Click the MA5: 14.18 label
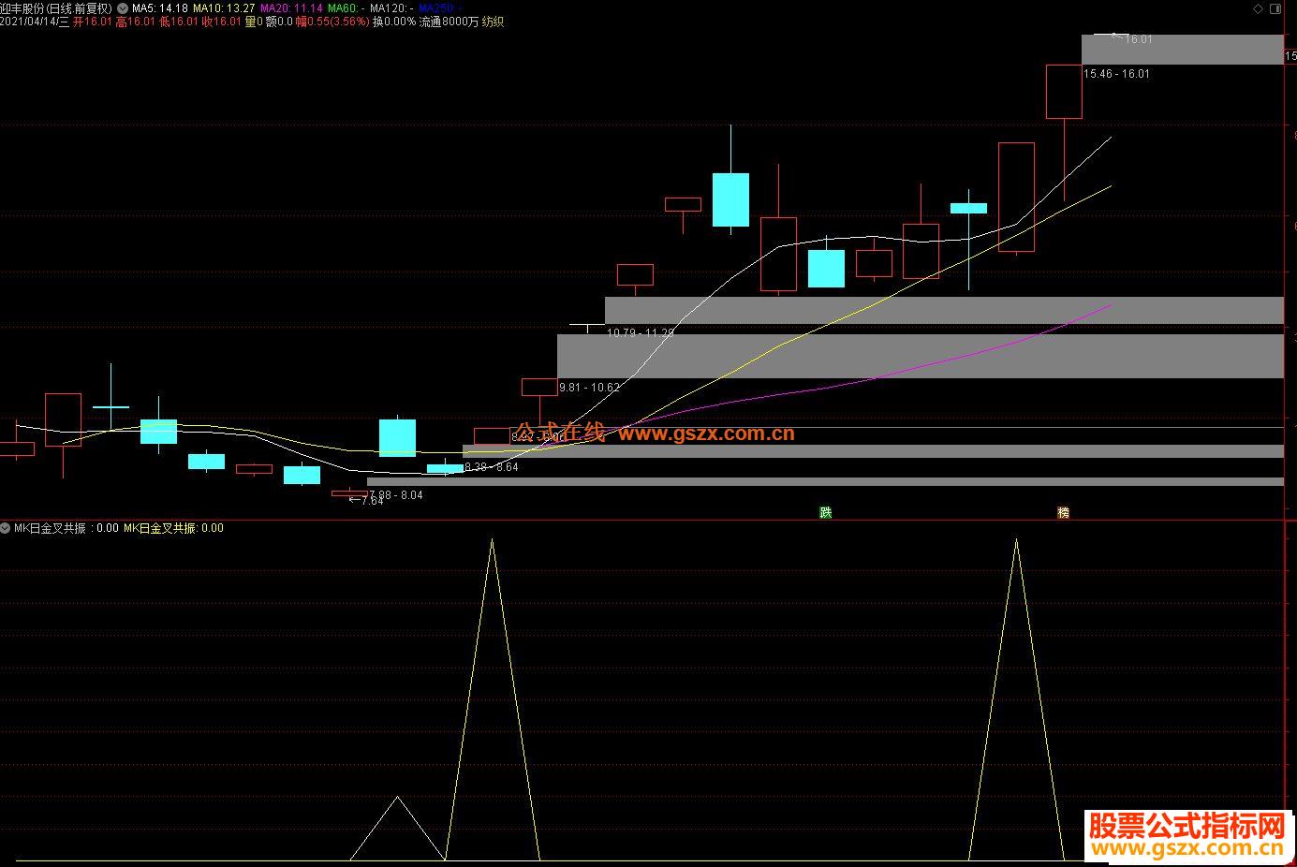The height and width of the screenshot is (867, 1297). click(x=159, y=8)
